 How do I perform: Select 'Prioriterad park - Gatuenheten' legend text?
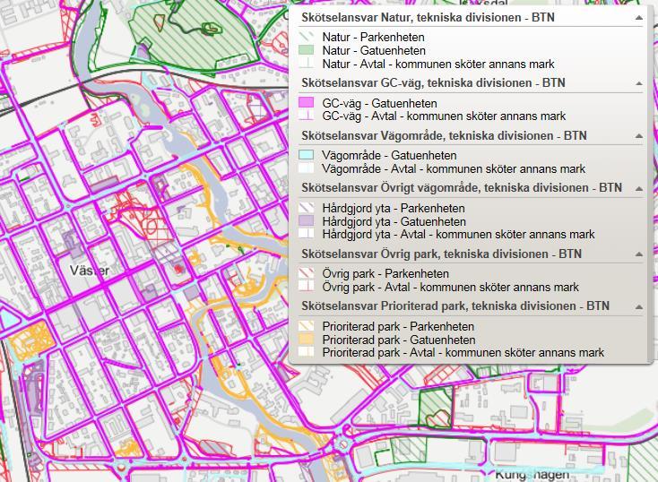(399, 340)
